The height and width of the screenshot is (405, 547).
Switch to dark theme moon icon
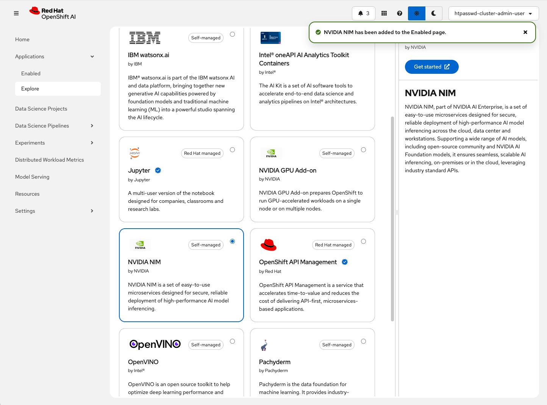(434, 13)
